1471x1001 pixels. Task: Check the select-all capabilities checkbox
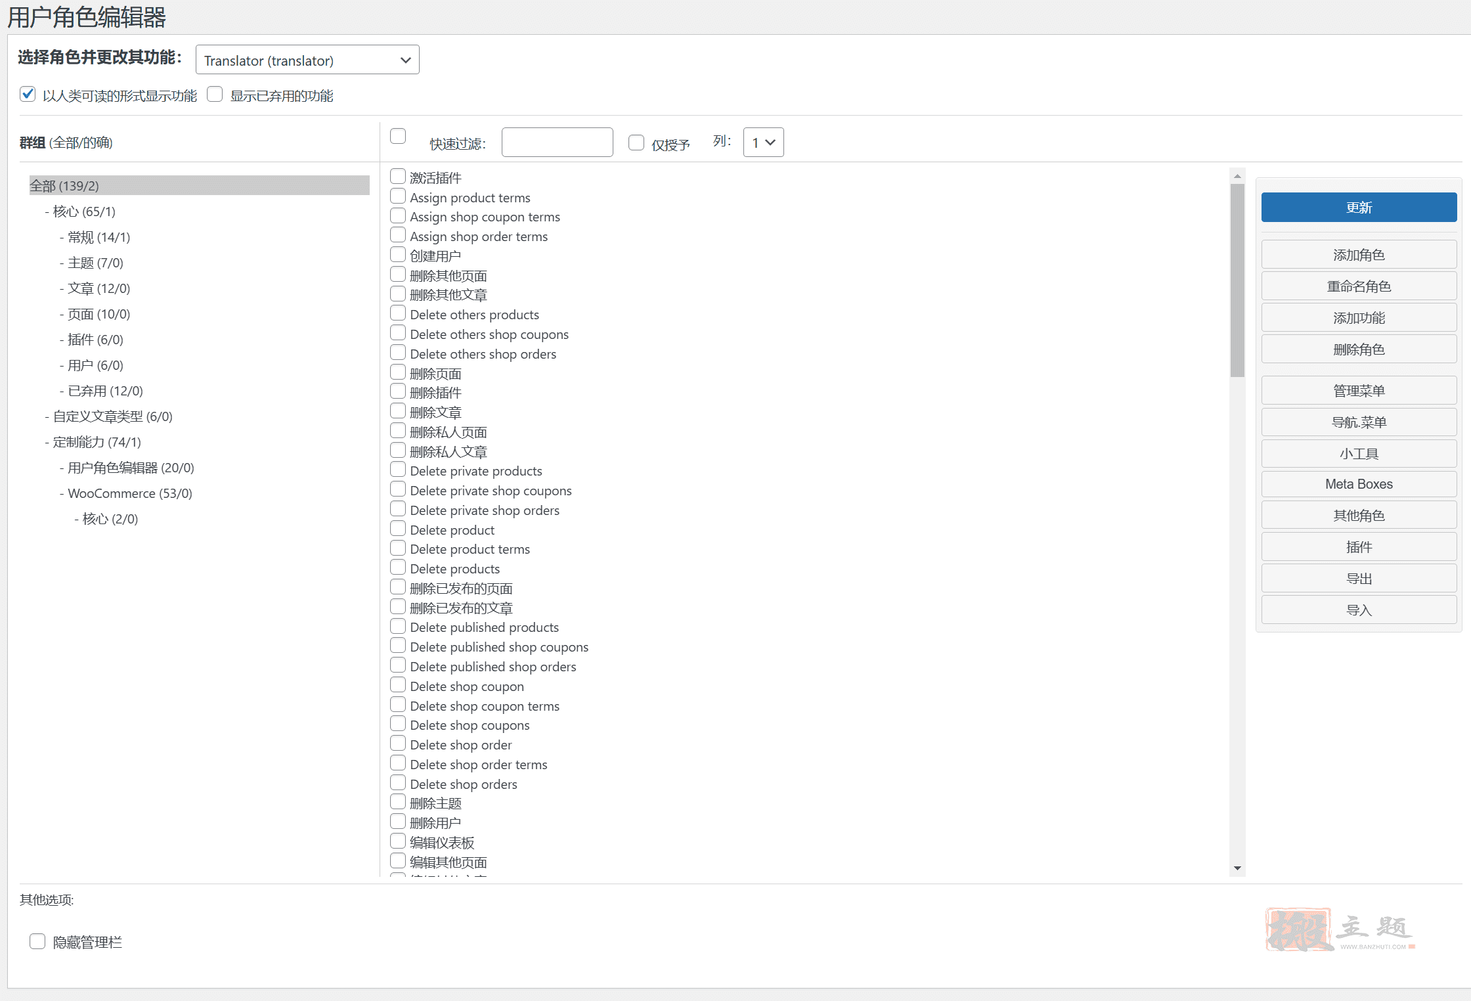398,135
